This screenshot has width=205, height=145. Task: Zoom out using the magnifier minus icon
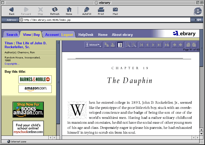[x=128, y=45]
